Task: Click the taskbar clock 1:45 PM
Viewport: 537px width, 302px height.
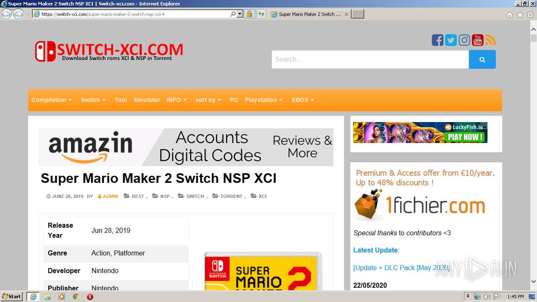Action: [515, 297]
